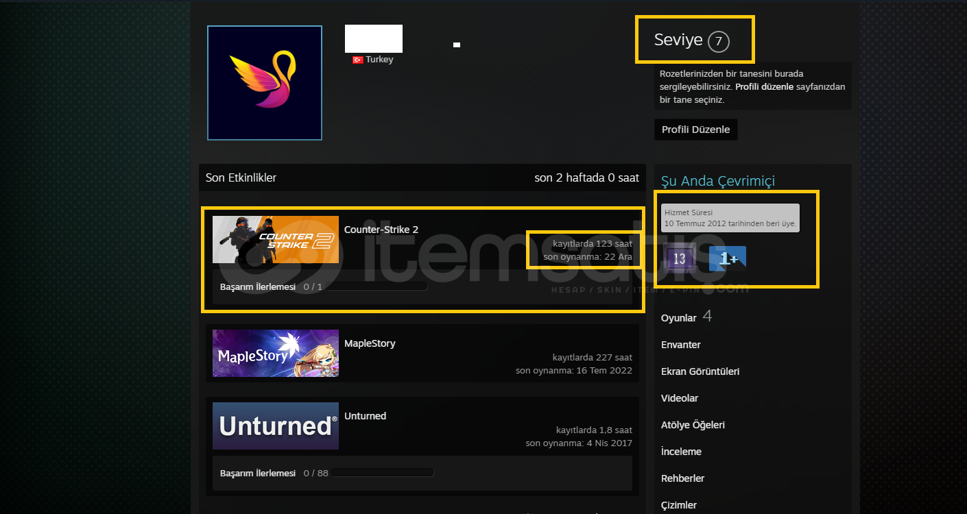967x514 pixels.
Task: Click the Unturned title link
Action: click(x=365, y=416)
